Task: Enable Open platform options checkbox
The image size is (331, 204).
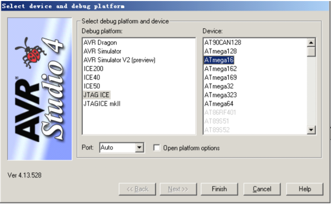Action: 156,148
